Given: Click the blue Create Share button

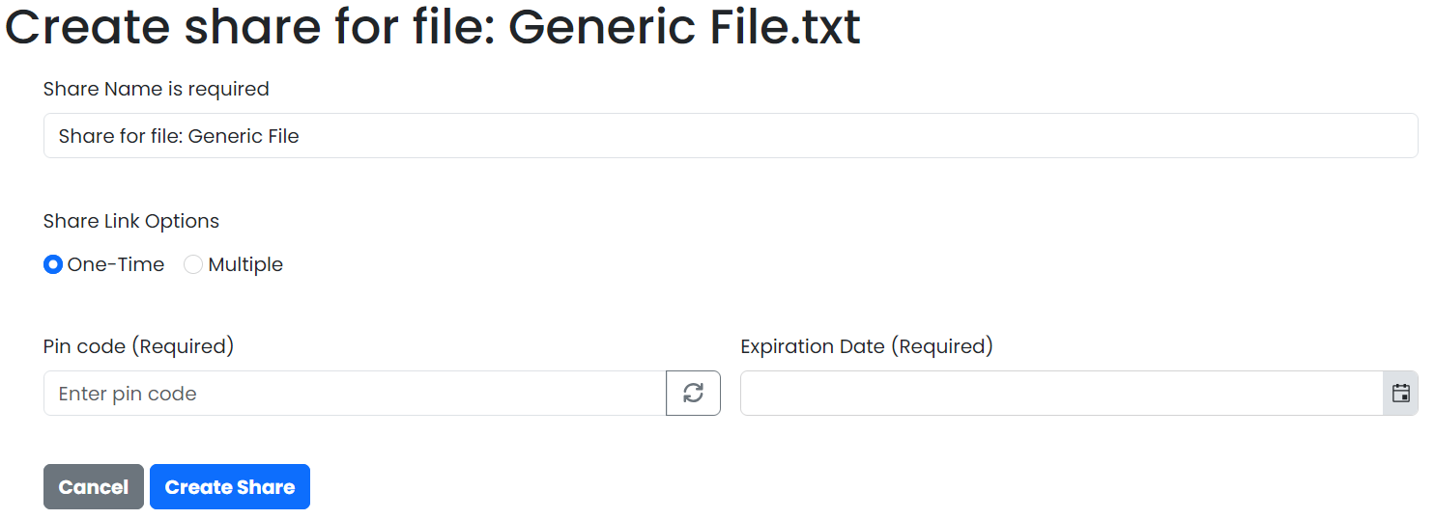Looking at the screenshot, I should tap(230, 486).
